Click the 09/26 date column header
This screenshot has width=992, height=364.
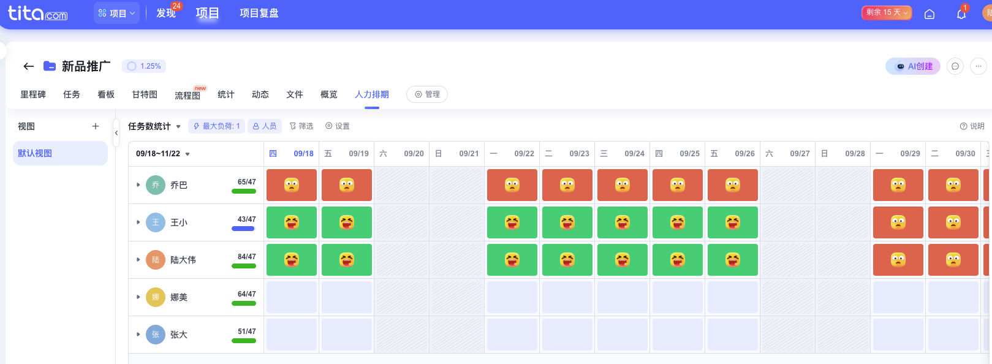tap(733, 154)
